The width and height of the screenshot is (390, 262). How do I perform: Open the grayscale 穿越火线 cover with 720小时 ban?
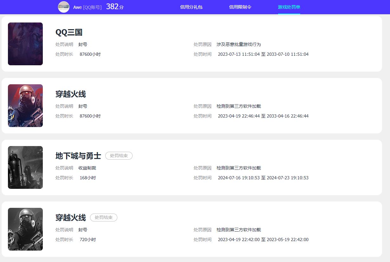[x=25, y=229]
